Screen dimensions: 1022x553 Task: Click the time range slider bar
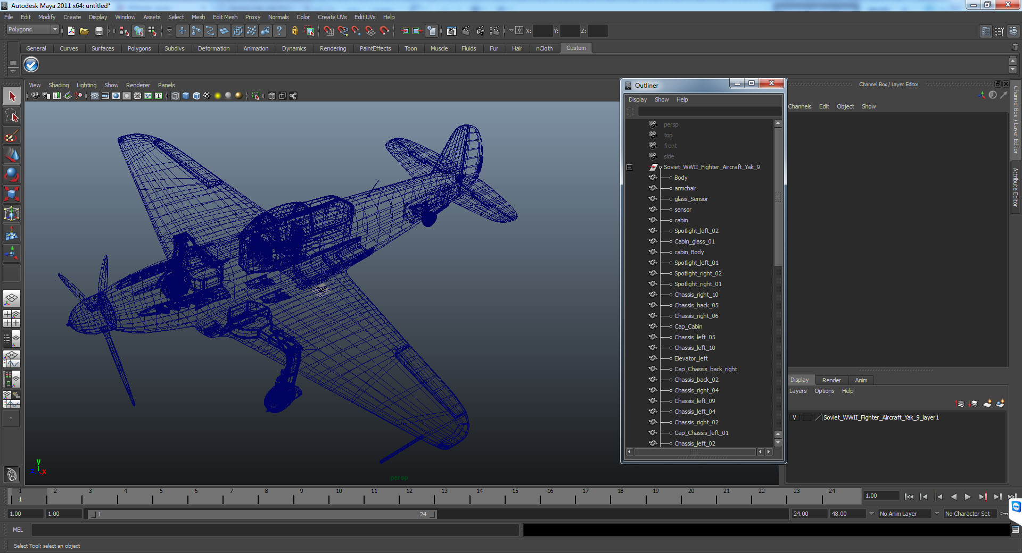263,514
